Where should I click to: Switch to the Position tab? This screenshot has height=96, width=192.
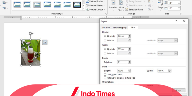tap(106, 28)
